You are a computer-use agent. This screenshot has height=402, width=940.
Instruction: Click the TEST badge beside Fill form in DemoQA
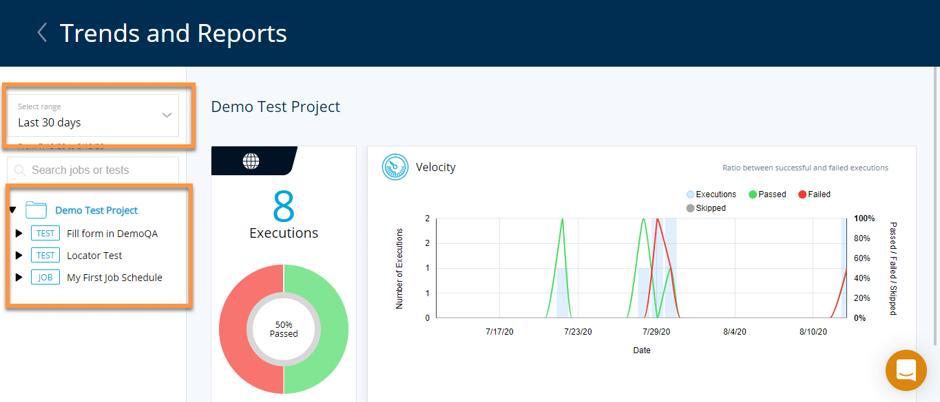click(x=45, y=234)
